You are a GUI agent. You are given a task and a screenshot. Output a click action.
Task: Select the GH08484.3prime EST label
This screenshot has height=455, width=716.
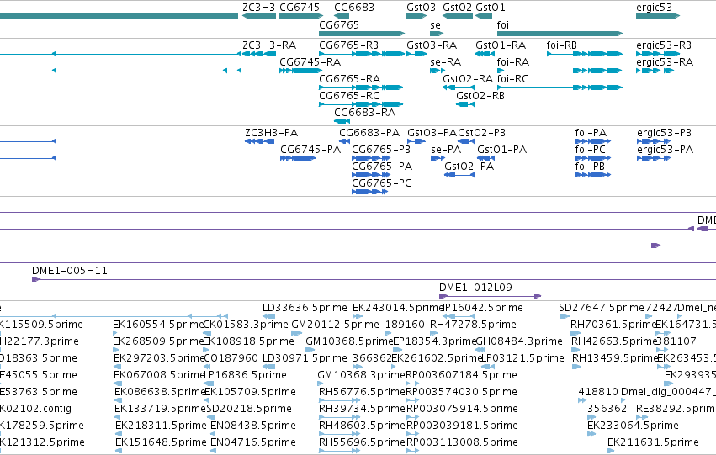coord(519,341)
